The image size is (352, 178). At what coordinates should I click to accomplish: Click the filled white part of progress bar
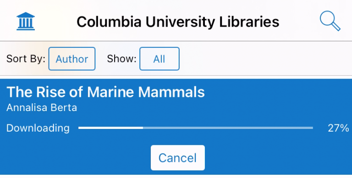click(110, 128)
